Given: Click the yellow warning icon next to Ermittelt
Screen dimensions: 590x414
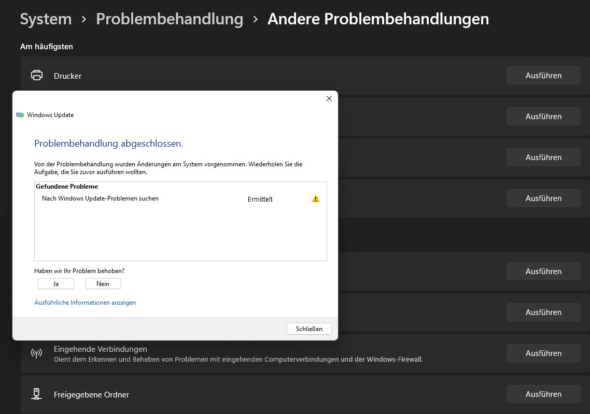Looking at the screenshot, I should click(316, 198).
